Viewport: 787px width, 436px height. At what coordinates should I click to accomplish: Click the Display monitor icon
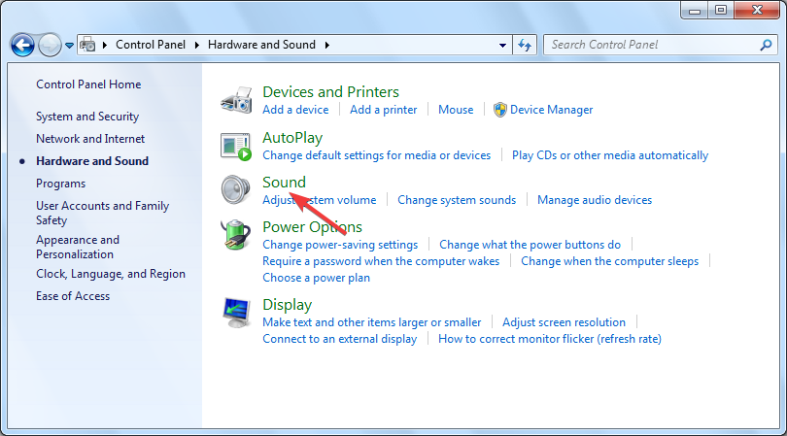[x=236, y=313]
